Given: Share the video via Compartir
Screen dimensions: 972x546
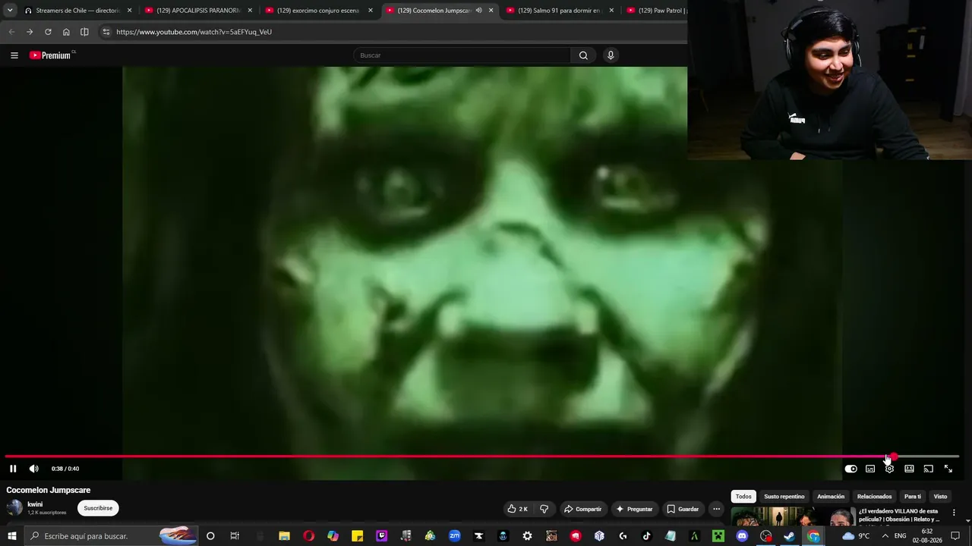Looking at the screenshot, I should 582,509.
